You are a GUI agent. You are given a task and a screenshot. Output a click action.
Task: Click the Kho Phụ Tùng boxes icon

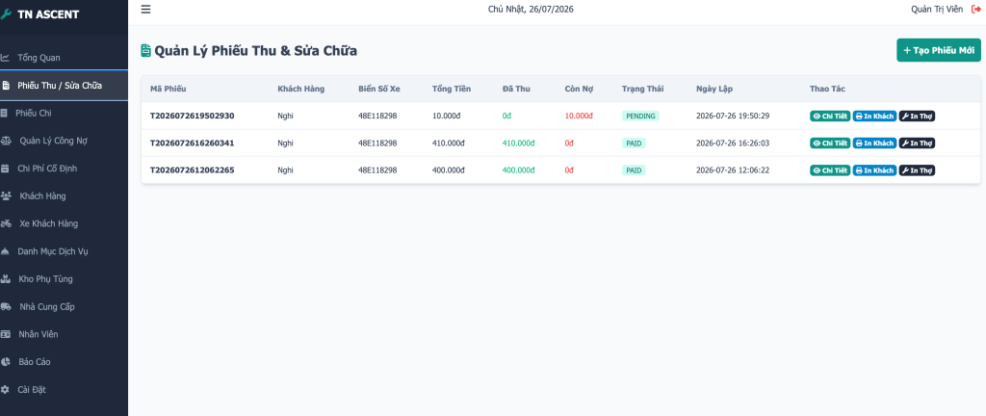[x=5, y=279]
